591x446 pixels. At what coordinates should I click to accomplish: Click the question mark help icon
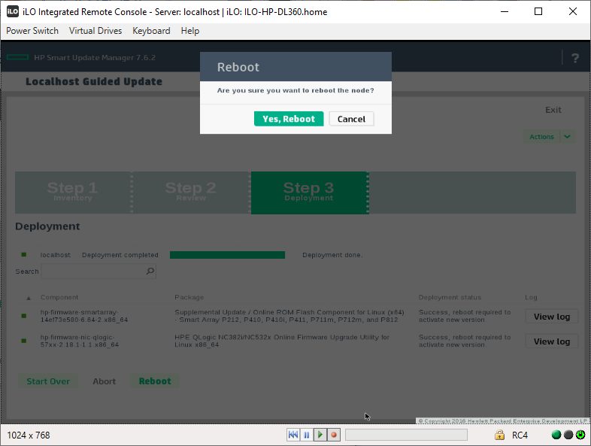tap(575, 59)
